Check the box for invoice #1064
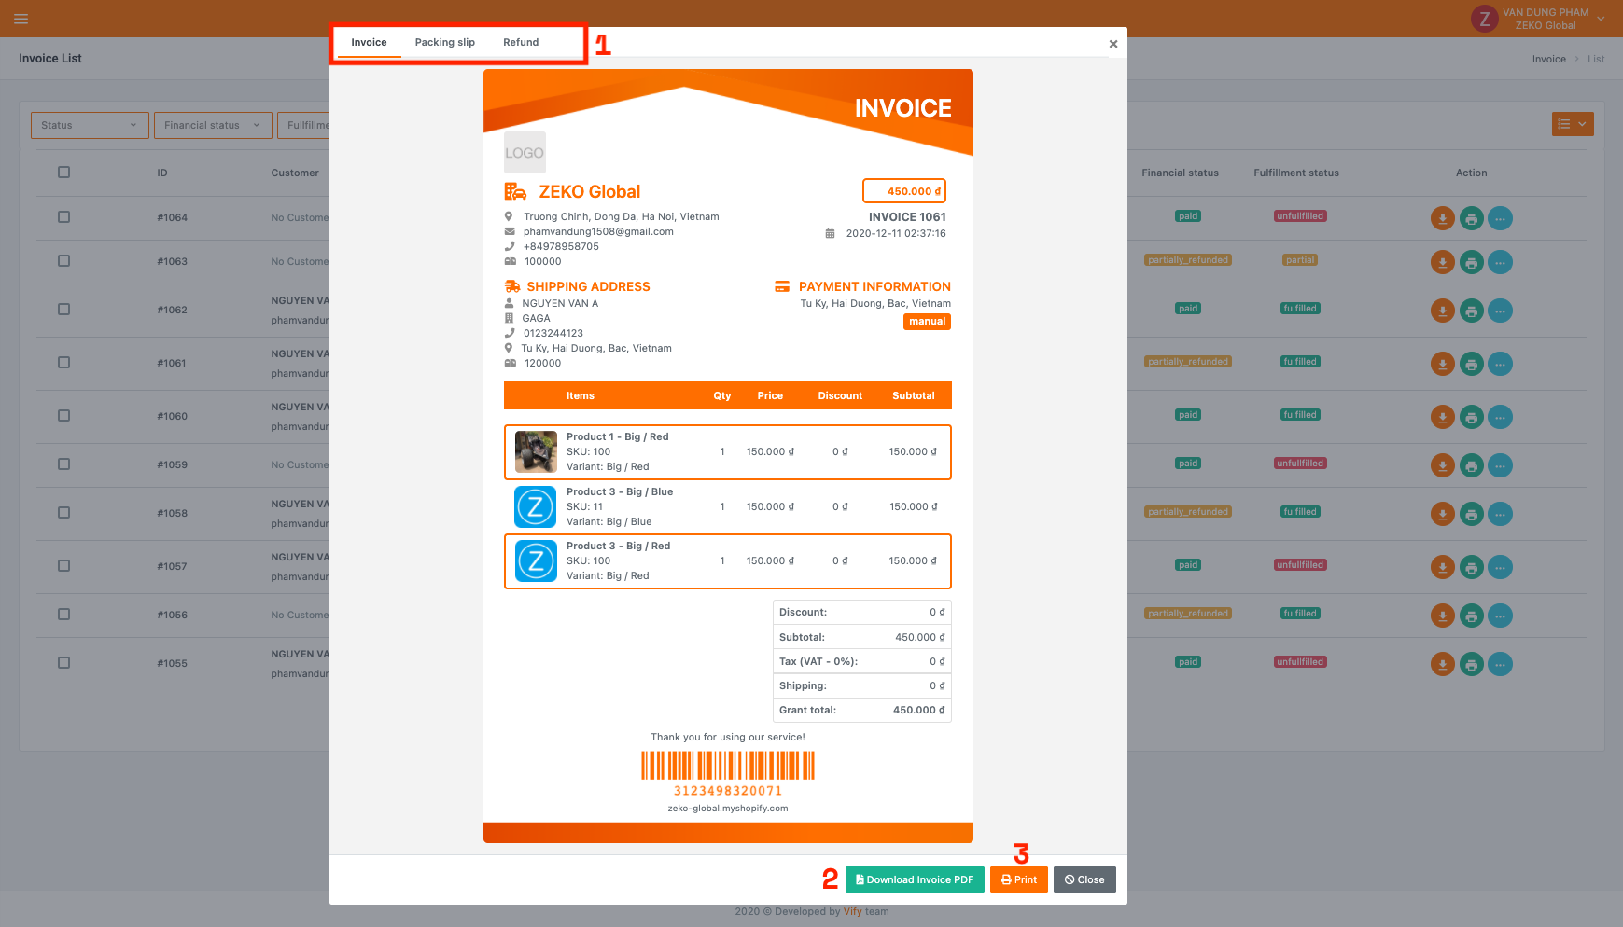 pyautogui.click(x=63, y=216)
